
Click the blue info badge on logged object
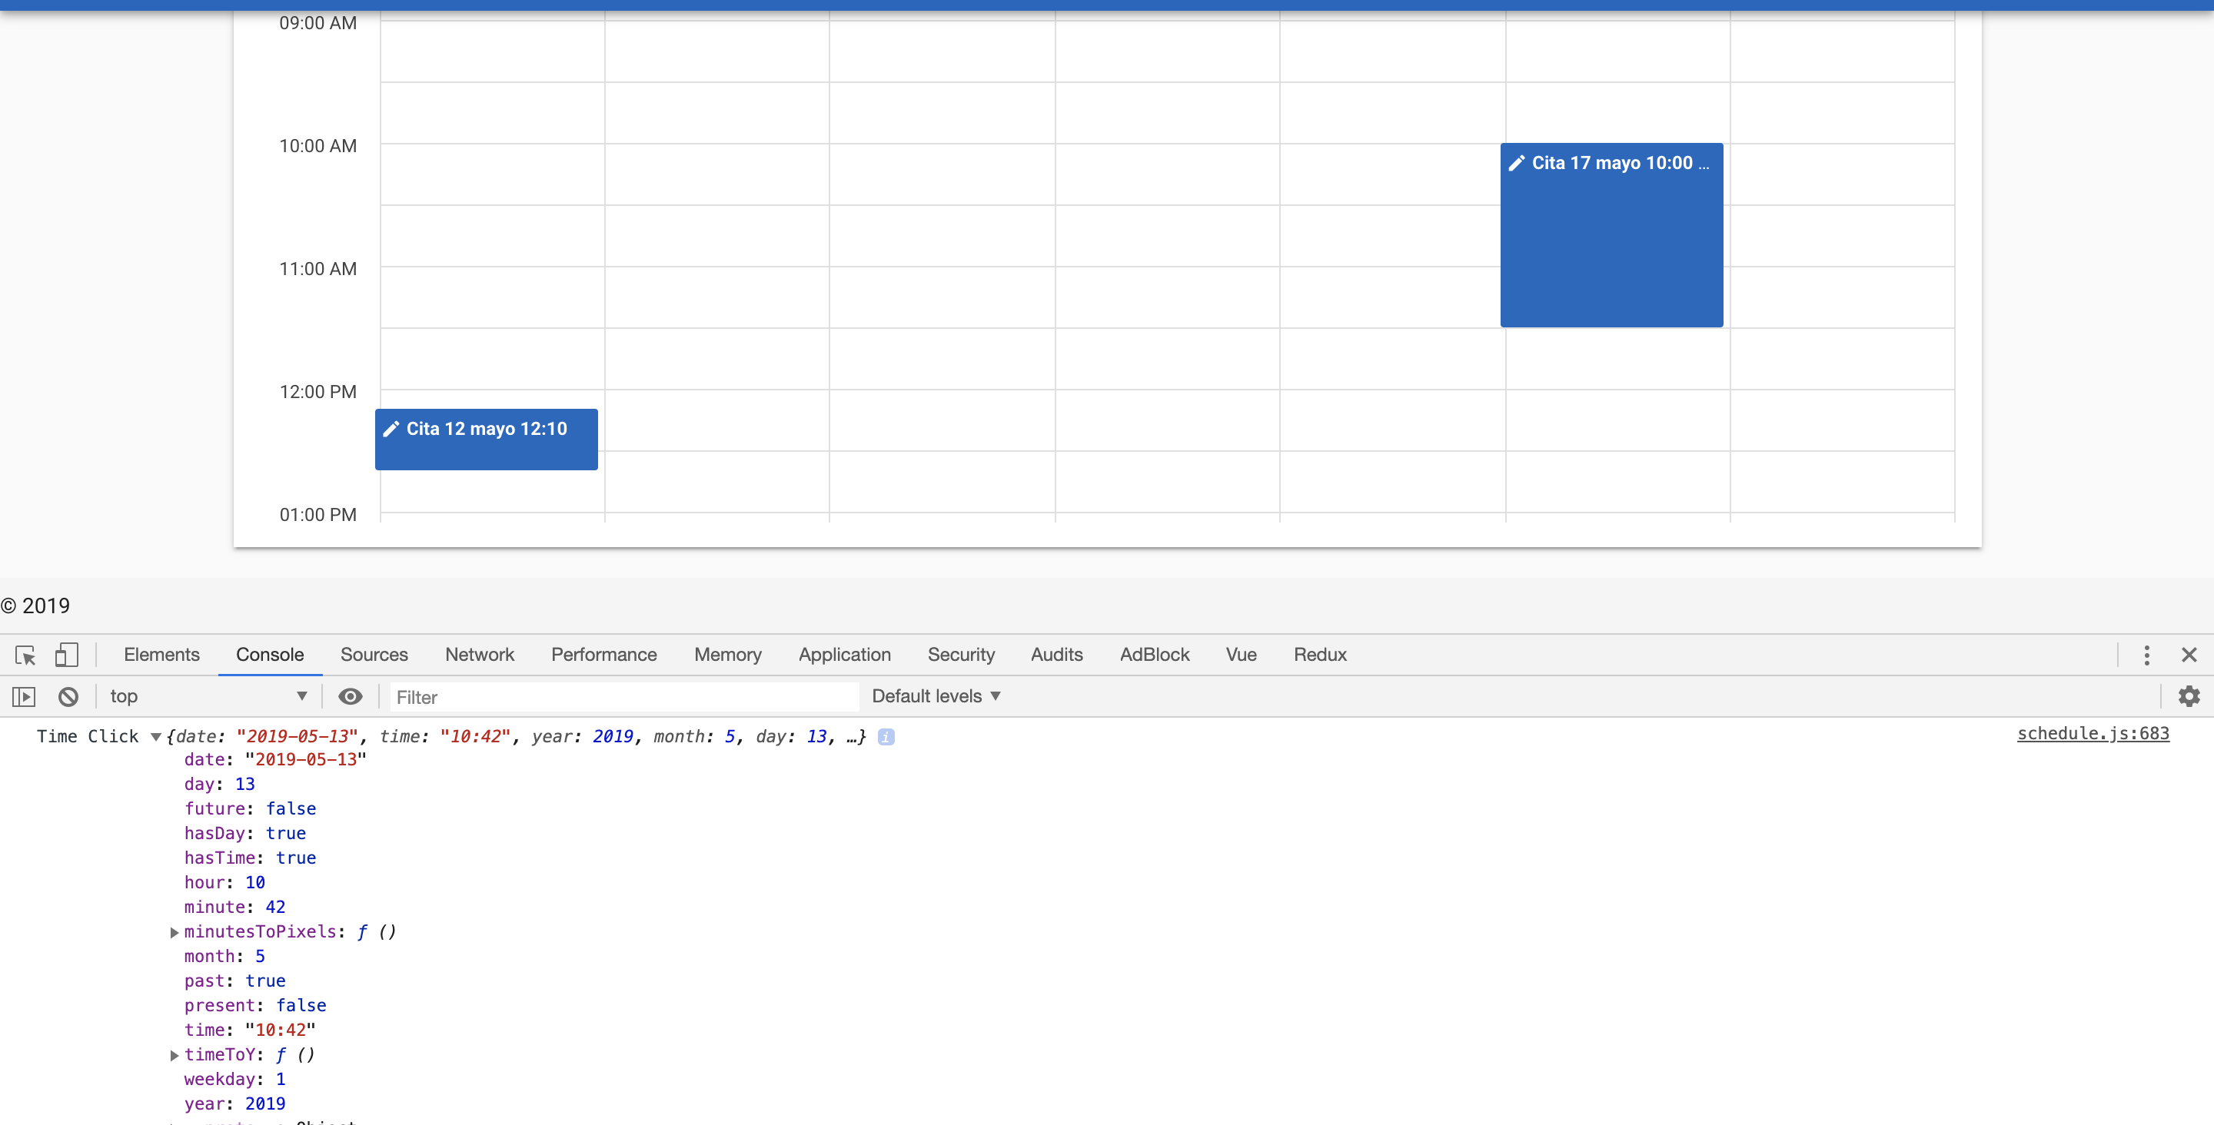coord(886,736)
